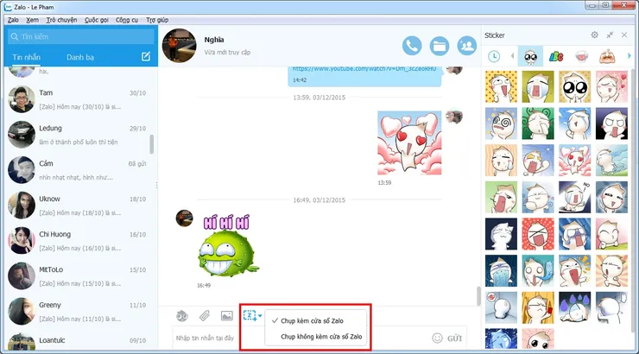Viewport: 639px width, 354px height.
Task: Open the Xem menu
Action: pyautogui.click(x=33, y=20)
